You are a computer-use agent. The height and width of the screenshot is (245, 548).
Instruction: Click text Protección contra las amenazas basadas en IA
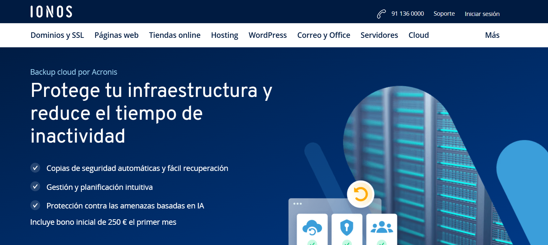coord(125,206)
